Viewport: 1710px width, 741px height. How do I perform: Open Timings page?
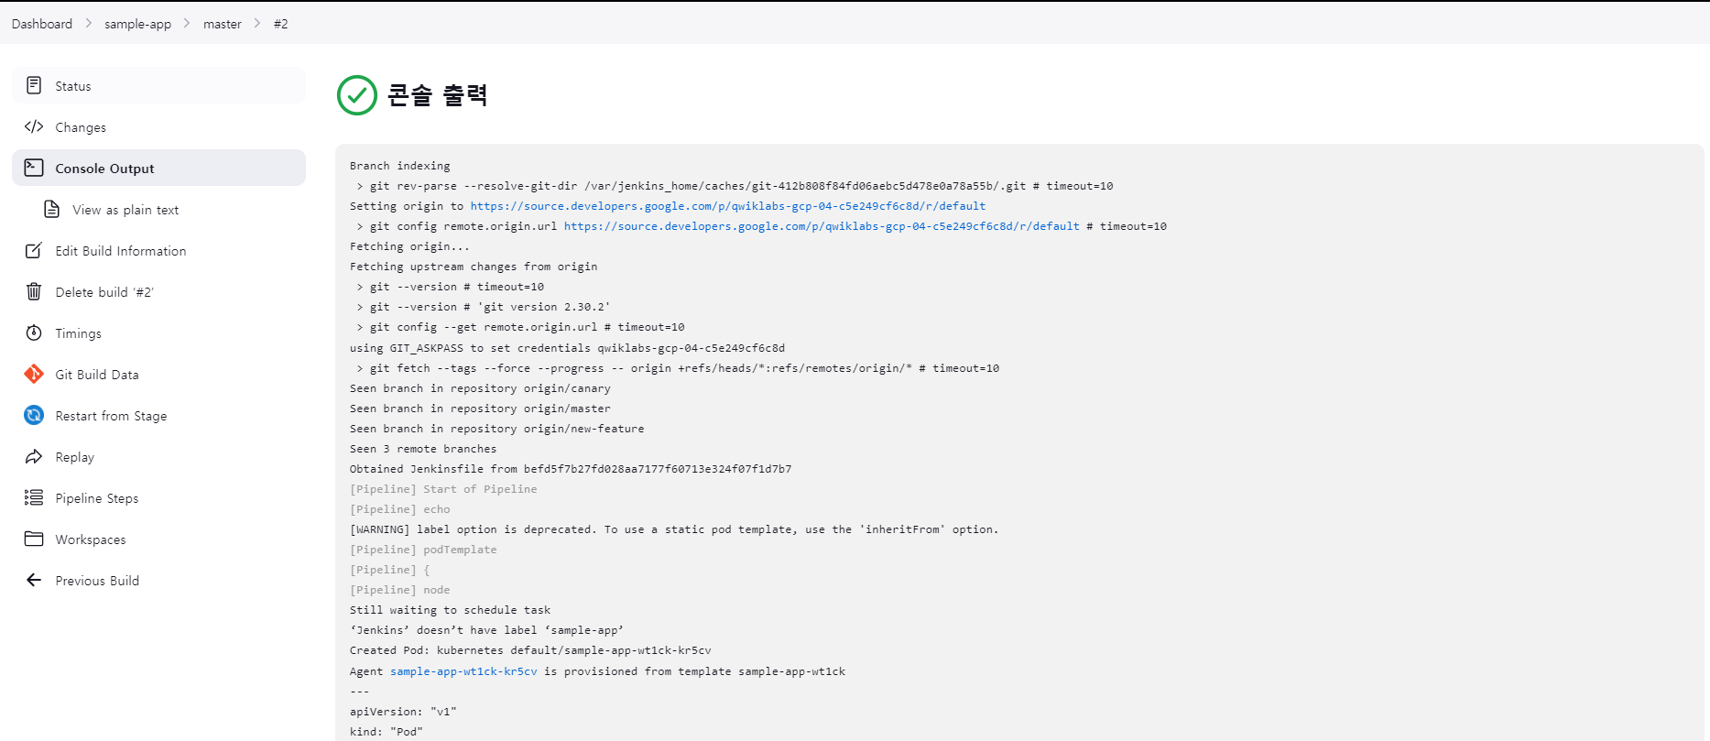pos(158,332)
